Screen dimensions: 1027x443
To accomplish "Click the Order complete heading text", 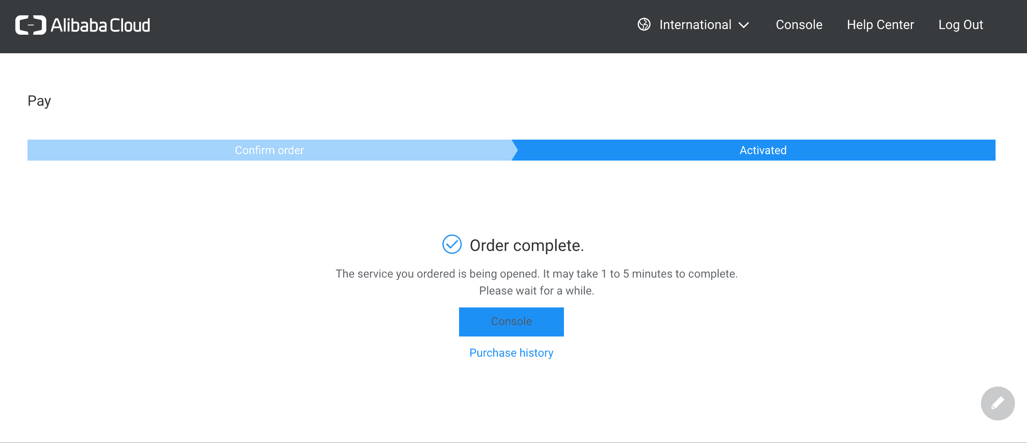I will coord(526,245).
